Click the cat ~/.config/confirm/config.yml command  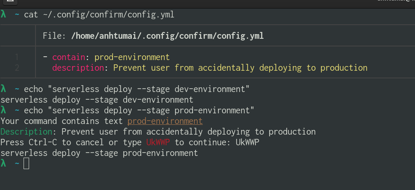pos(99,14)
